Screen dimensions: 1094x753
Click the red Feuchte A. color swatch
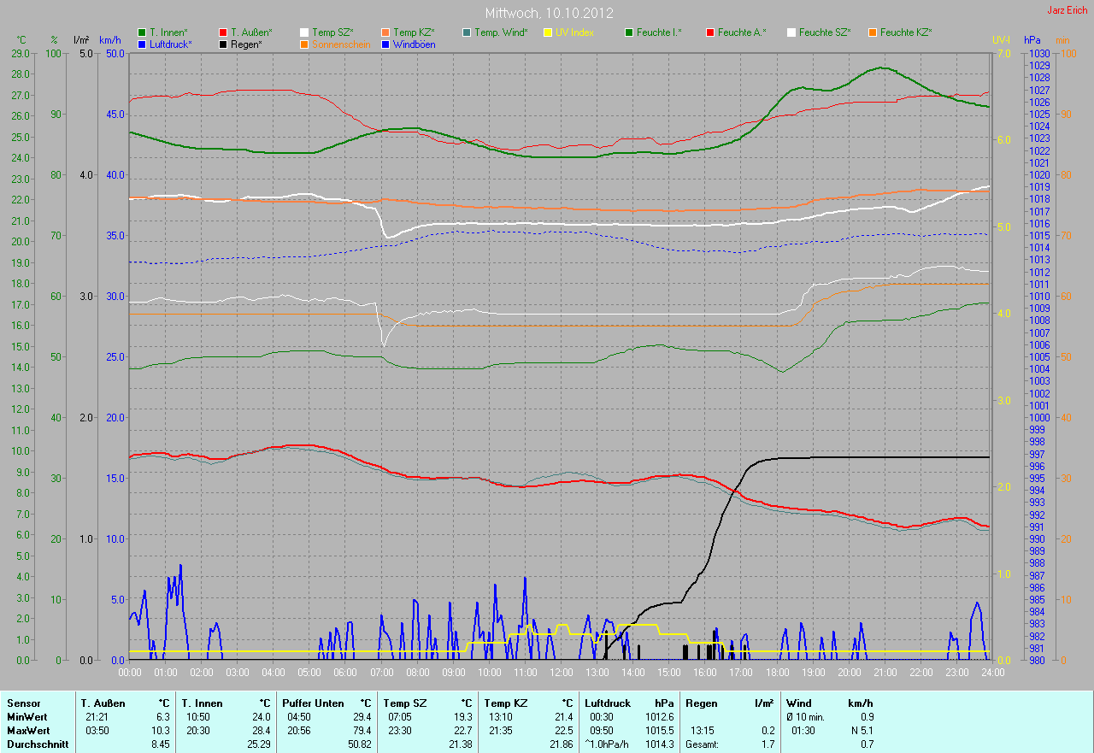pos(710,32)
